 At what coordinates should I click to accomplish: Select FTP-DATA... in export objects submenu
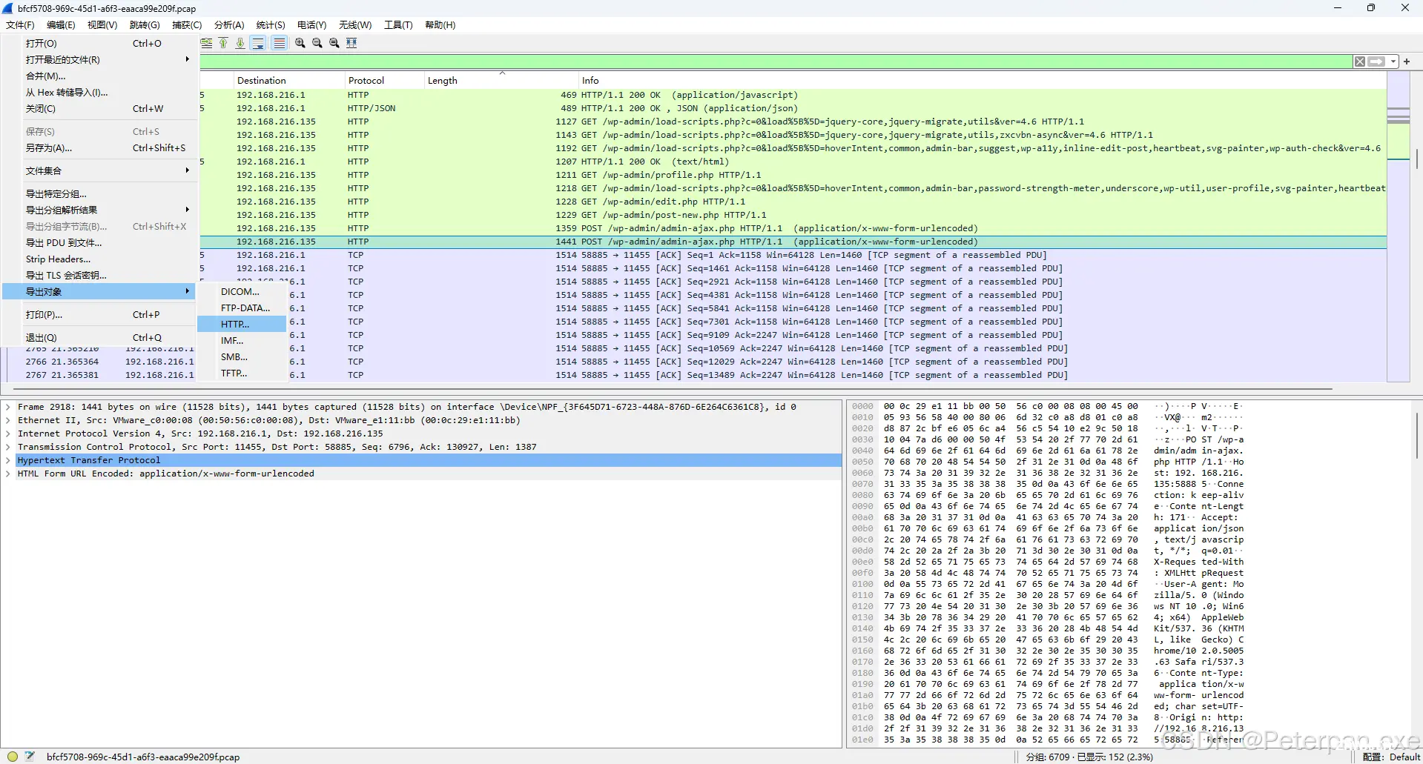tap(242, 308)
